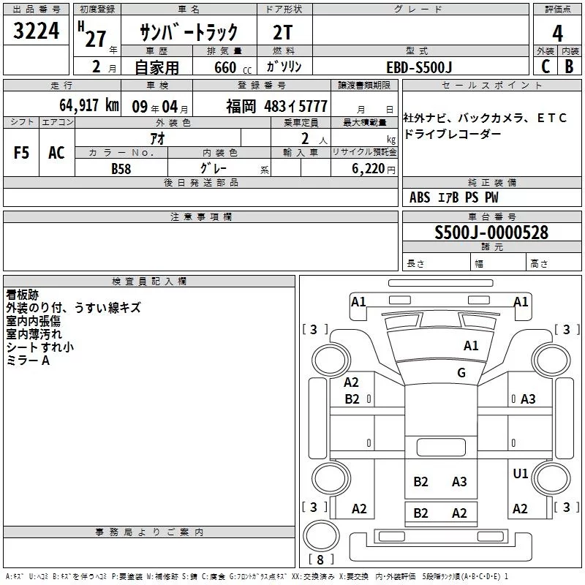585x585 pixels.
Task: Click the G mark on windshield diagram
Action: [461, 373]
